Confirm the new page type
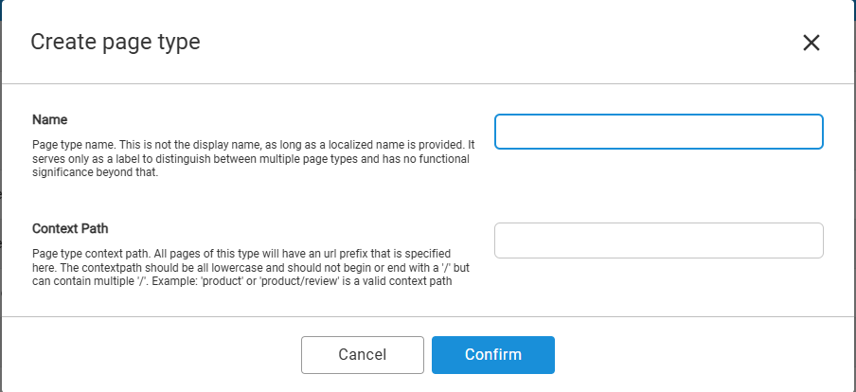This screenshot has width=856, height=392. coord(492,355)
